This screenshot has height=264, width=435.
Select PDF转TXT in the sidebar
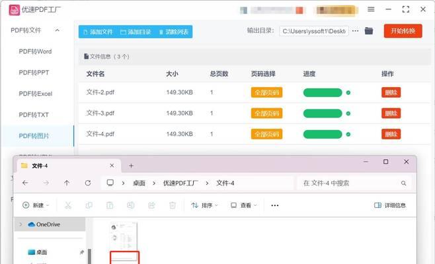[x=34, y=115]
